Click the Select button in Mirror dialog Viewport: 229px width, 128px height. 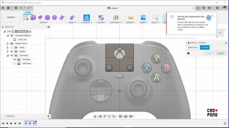tap(205, 47)
